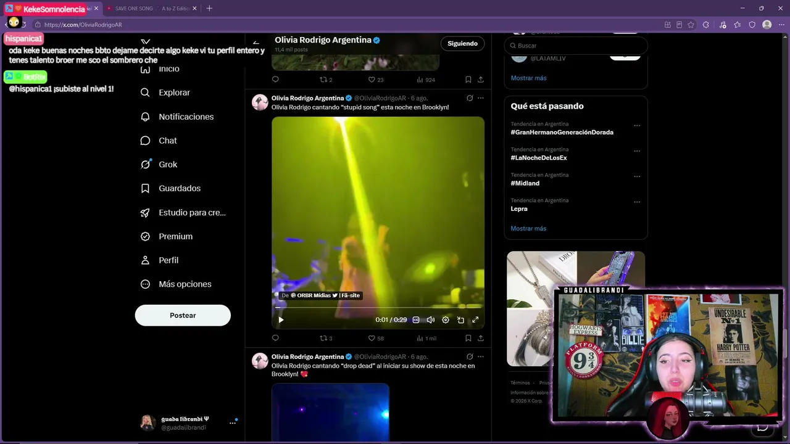The width and height of the screenshot is (790, 444).
Task: Open options for Lepra trend
Action: pyautogui.click(x=637, y=202)
